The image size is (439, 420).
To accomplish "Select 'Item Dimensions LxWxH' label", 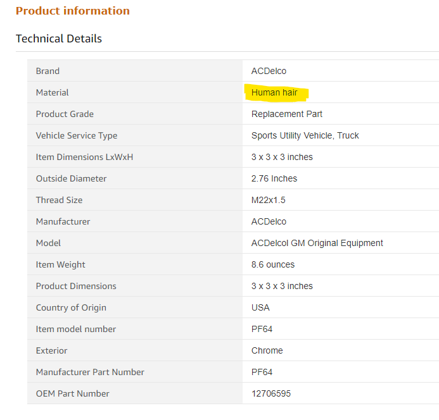I will tap(84, 157).
